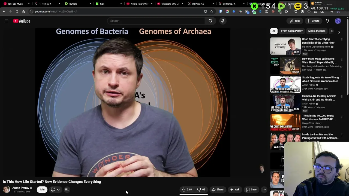Click the magnifying glass search button
Image resolution: width=349 pixels, height=196 pixels.
click(210, 21)
